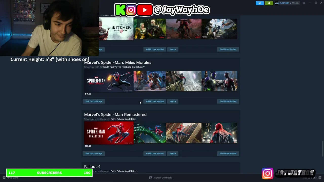Open the blue megaphone announcements button
Image resolution: width=324 pixels, height=182 pixels.
[x=259, y=3]
